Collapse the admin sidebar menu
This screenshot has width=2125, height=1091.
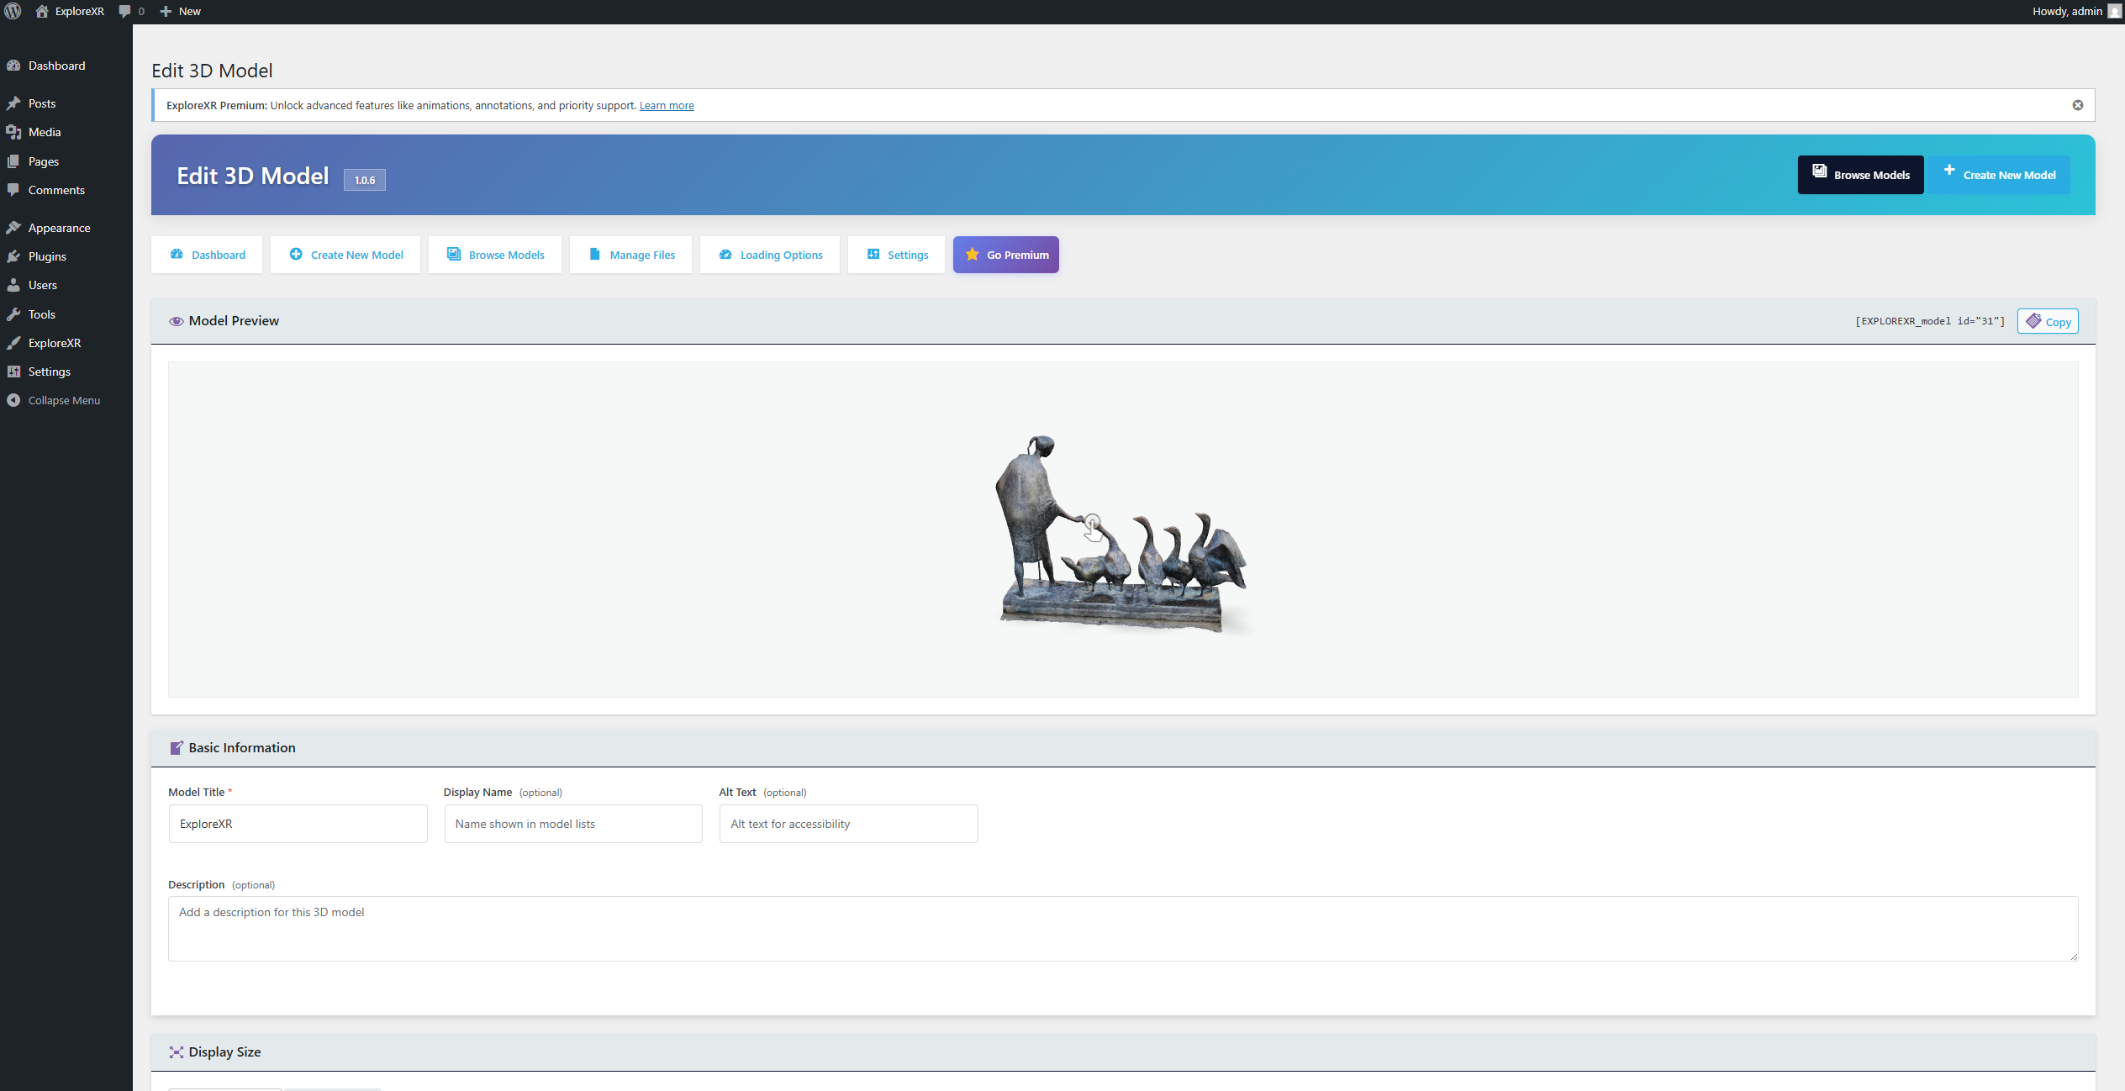(64, 400)
